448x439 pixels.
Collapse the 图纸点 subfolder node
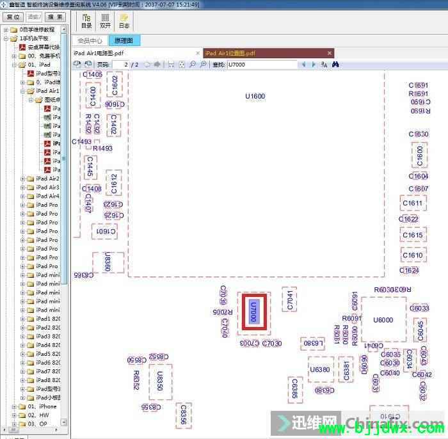(31, 100)
